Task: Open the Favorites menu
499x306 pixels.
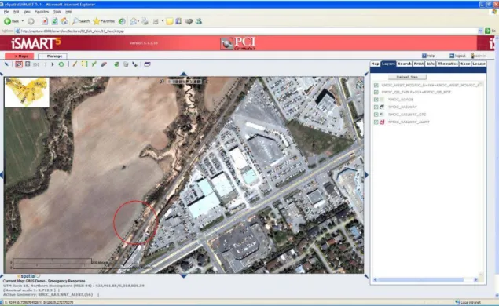Action: point(42,12)
